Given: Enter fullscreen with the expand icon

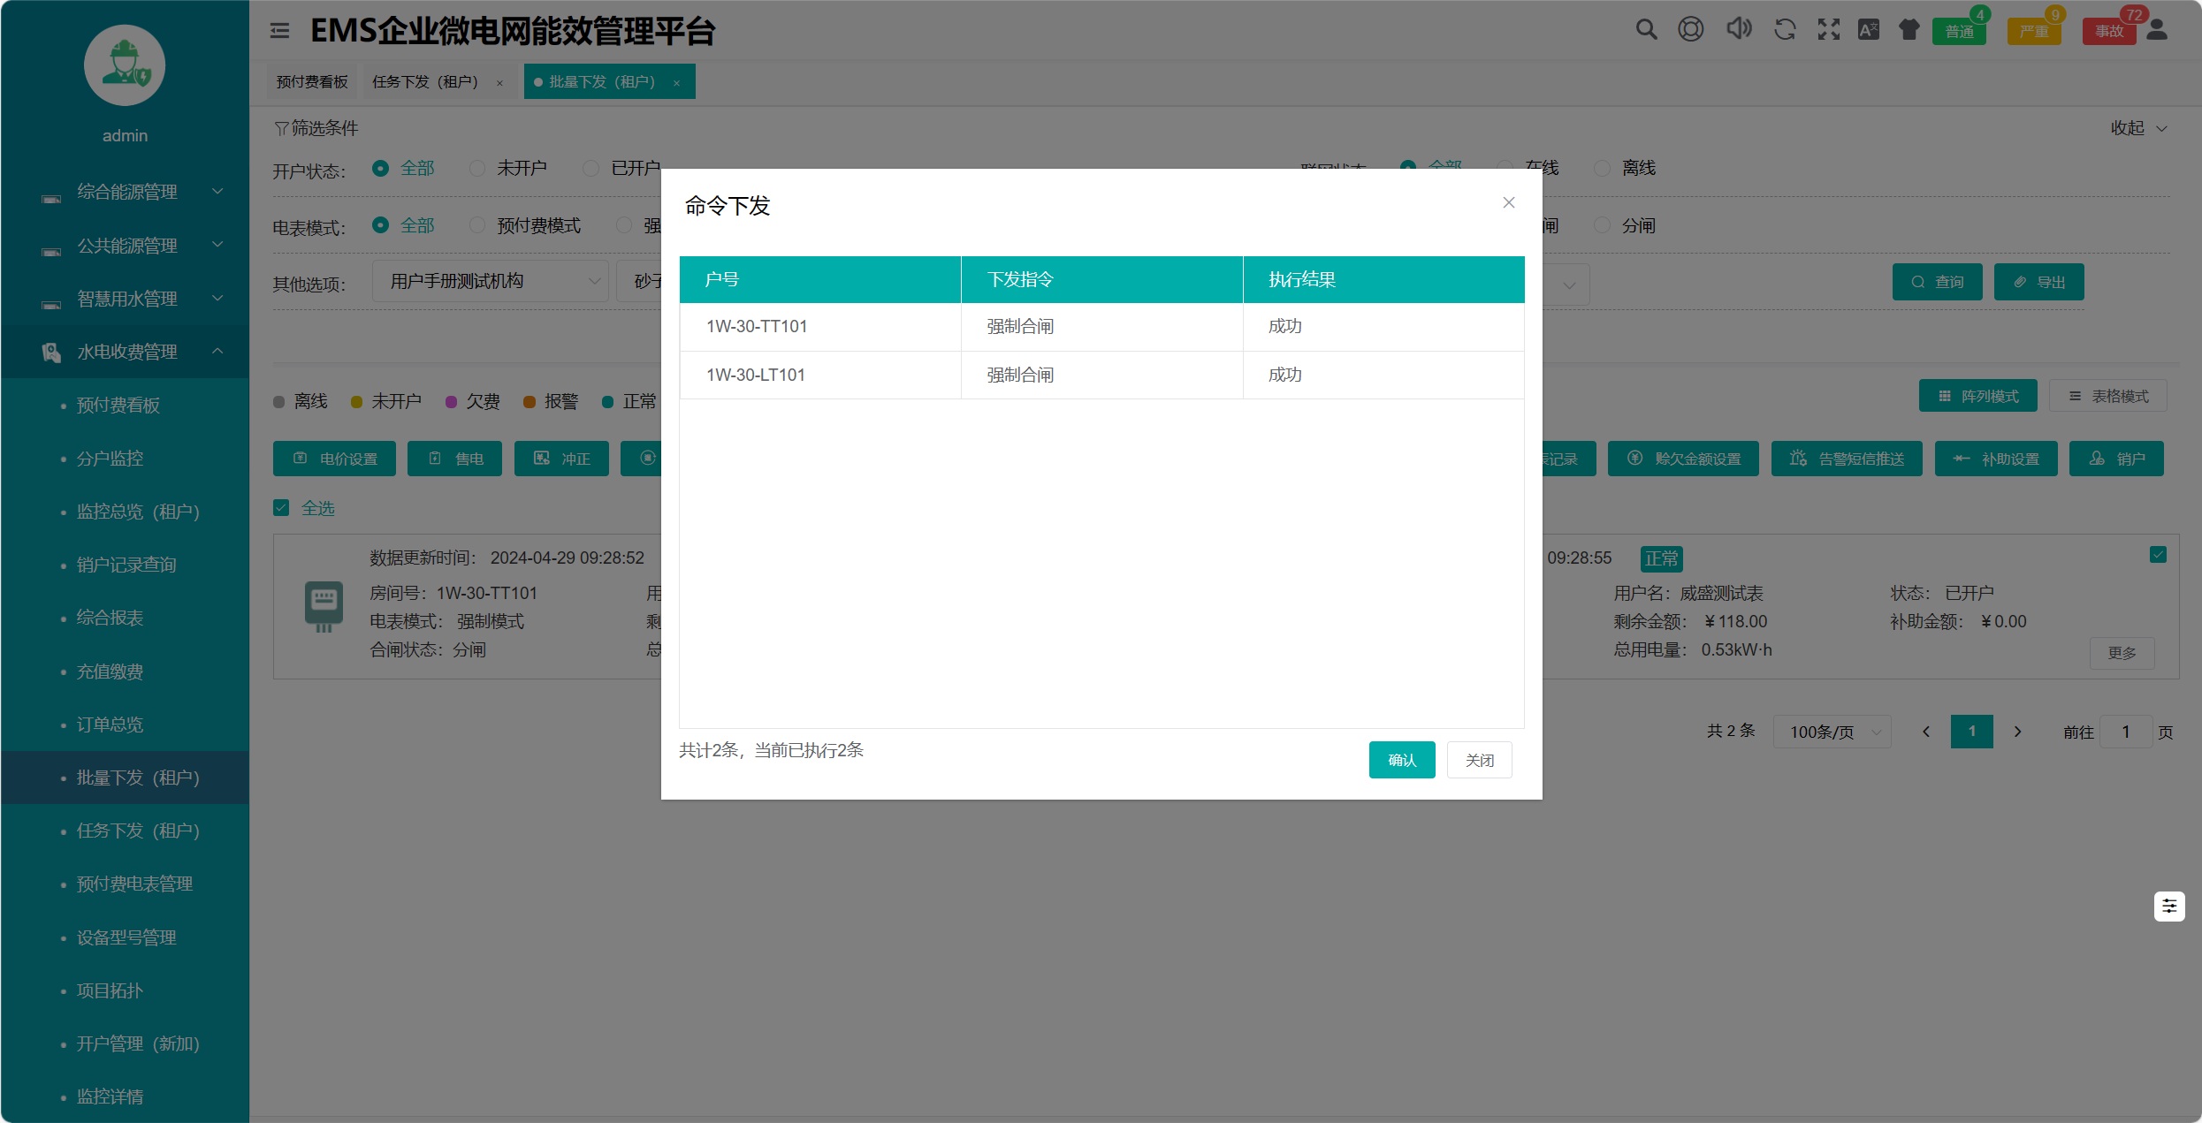Looking at the screenshot, I should tap(1828, 30).
